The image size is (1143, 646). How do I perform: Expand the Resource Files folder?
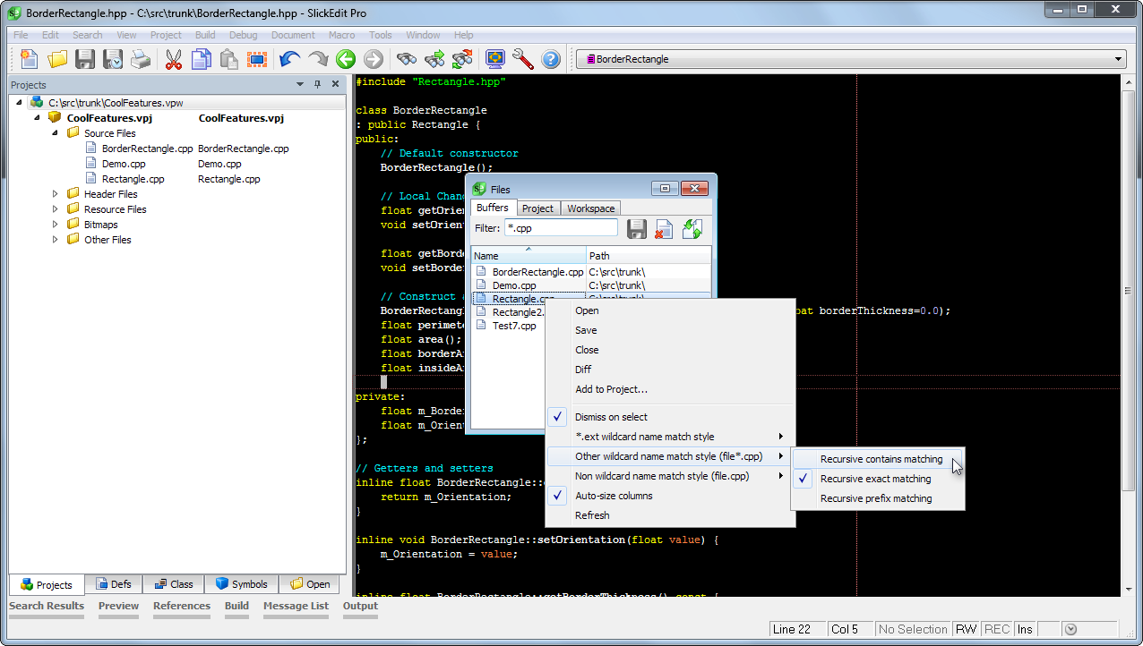click(x=55, y=209)
